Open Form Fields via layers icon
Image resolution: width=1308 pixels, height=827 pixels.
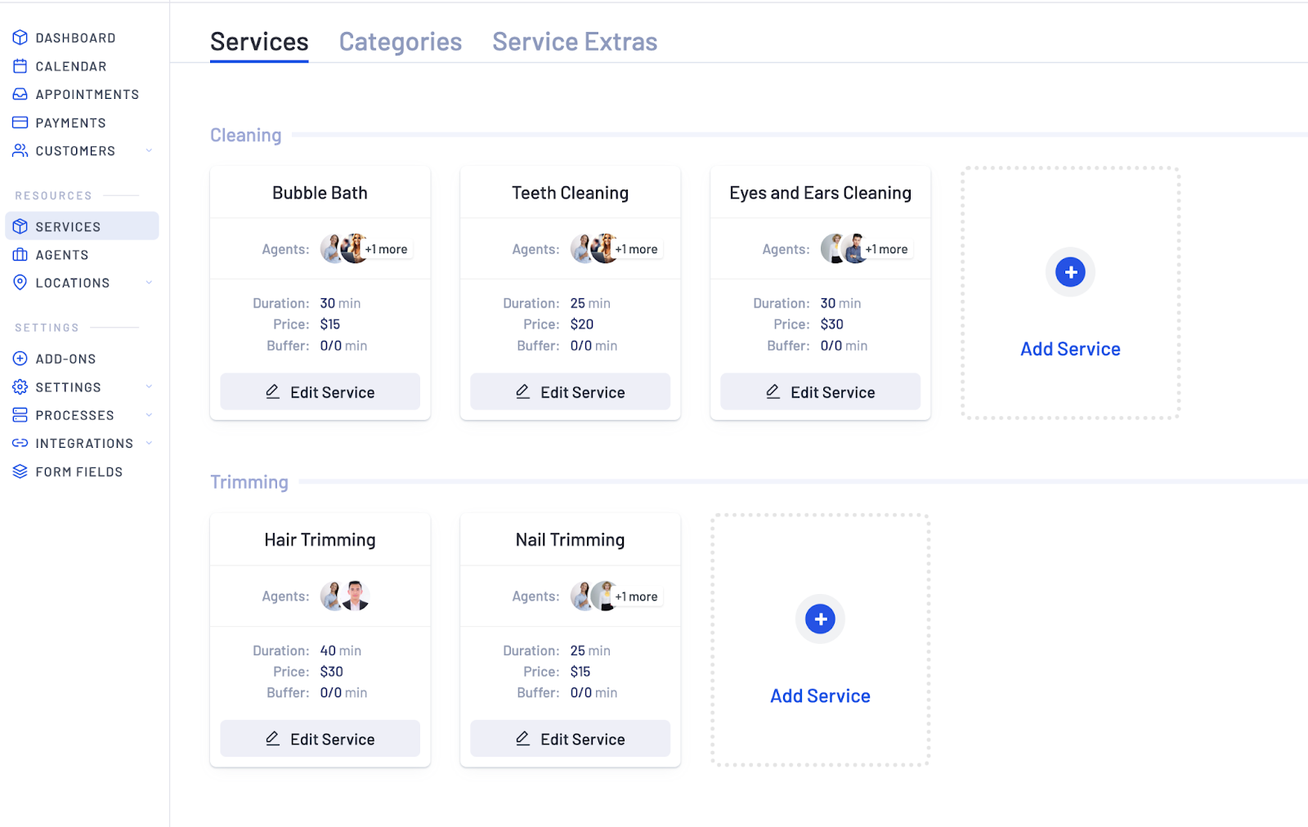click(20, 472)
